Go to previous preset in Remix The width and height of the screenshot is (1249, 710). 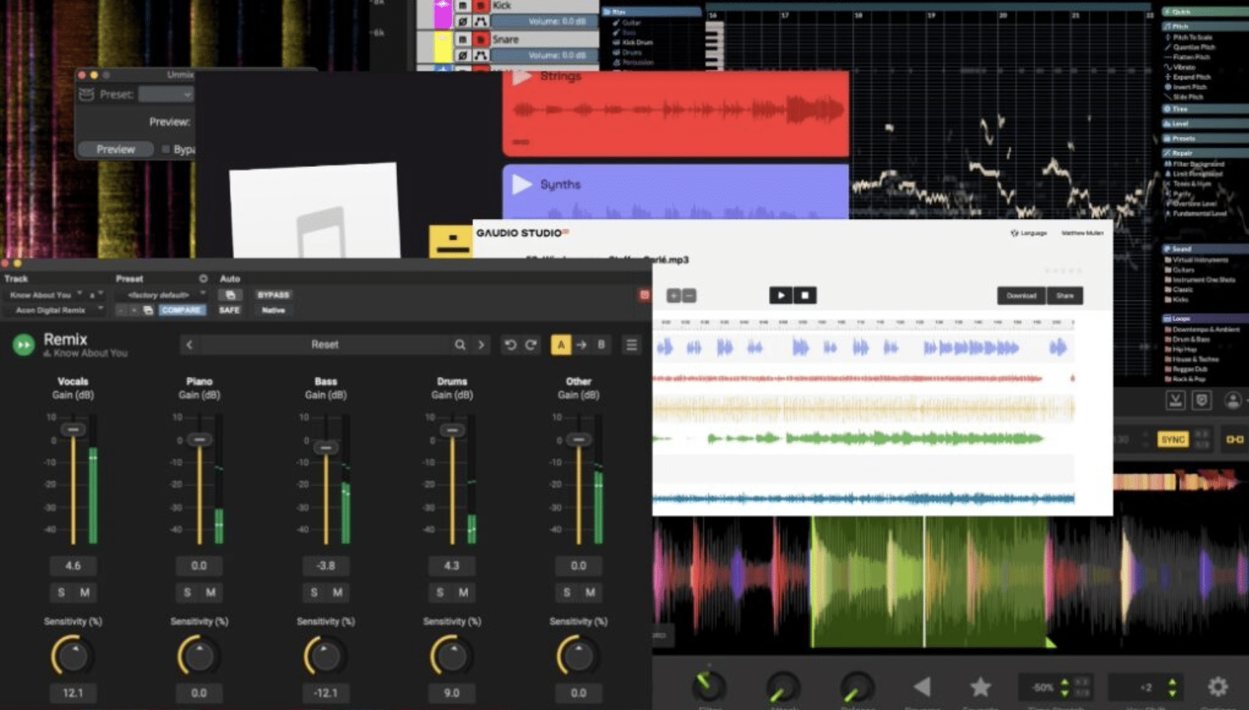pyautogui.click(x=190, y=345)
